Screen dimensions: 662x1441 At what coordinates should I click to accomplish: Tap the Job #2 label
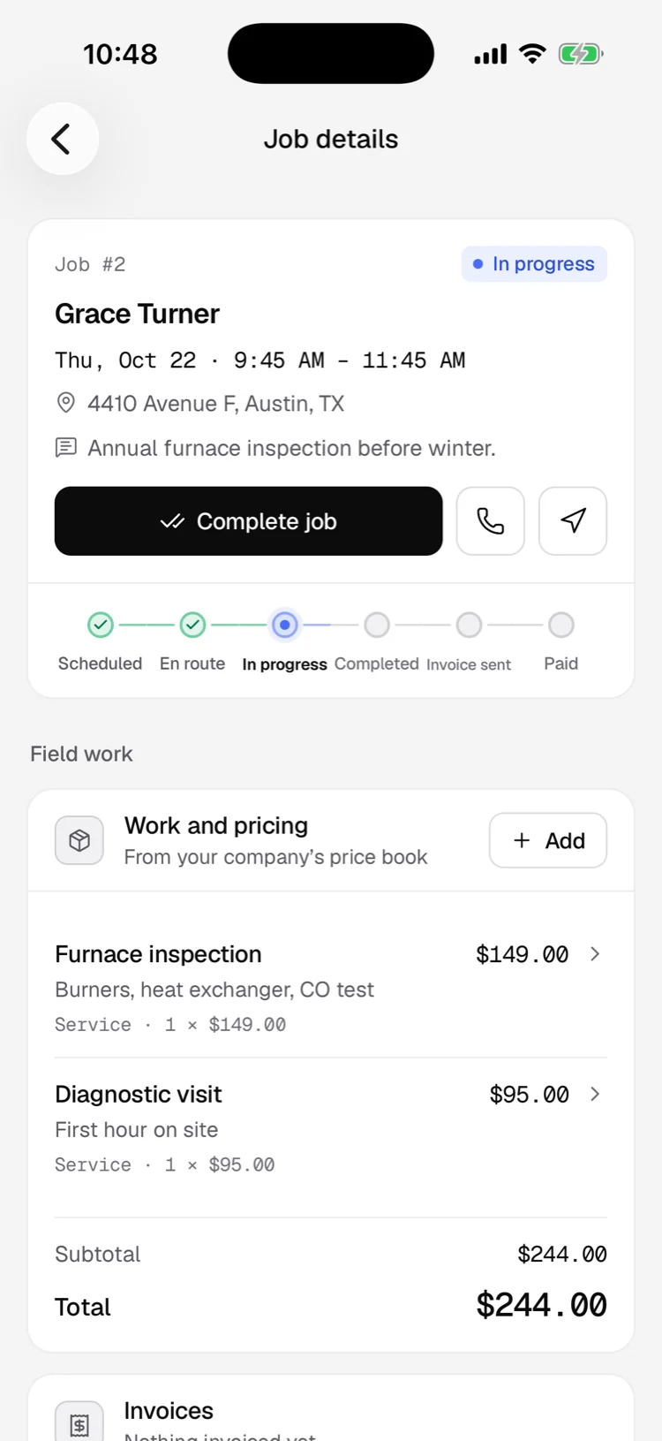[x=90, y=264]
